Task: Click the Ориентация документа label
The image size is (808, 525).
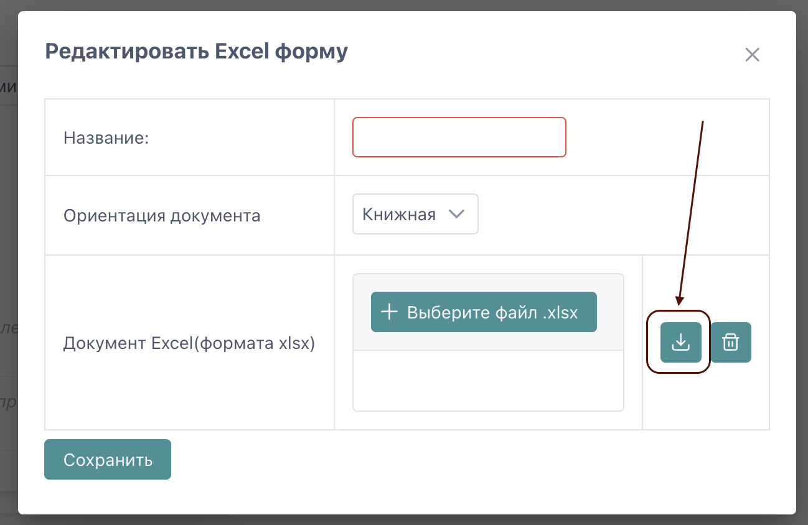Action: coord(162,216)
